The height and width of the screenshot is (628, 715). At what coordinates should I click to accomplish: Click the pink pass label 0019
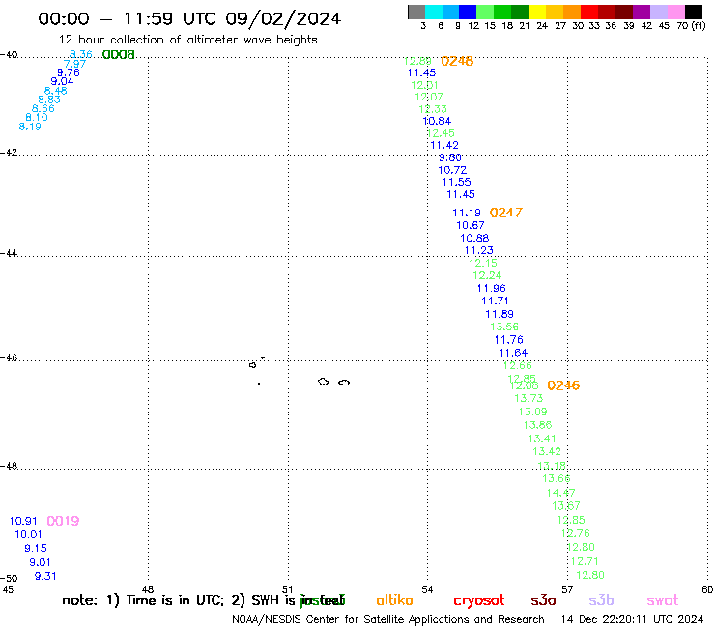[63, 521]
